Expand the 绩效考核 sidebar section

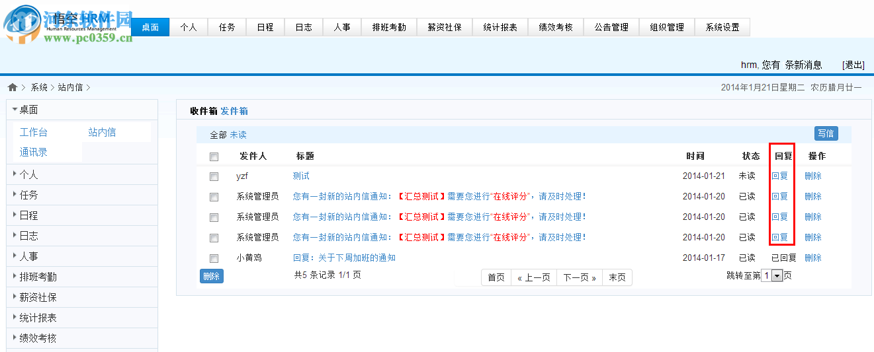coord(82,339)
